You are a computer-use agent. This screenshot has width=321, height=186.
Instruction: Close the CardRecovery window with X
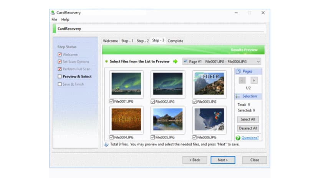(x=263, y=13)
